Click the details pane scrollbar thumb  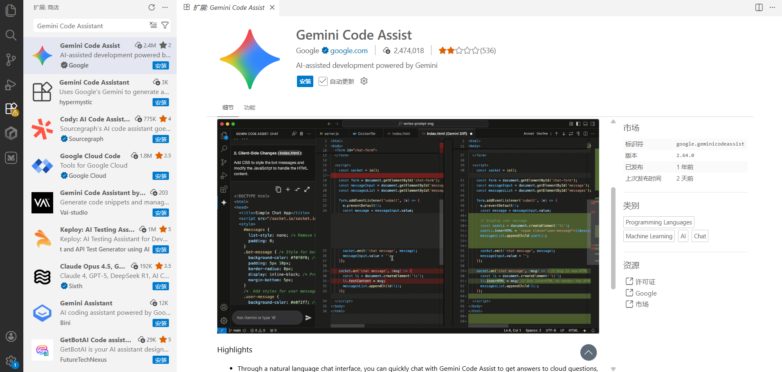(613, 238)
